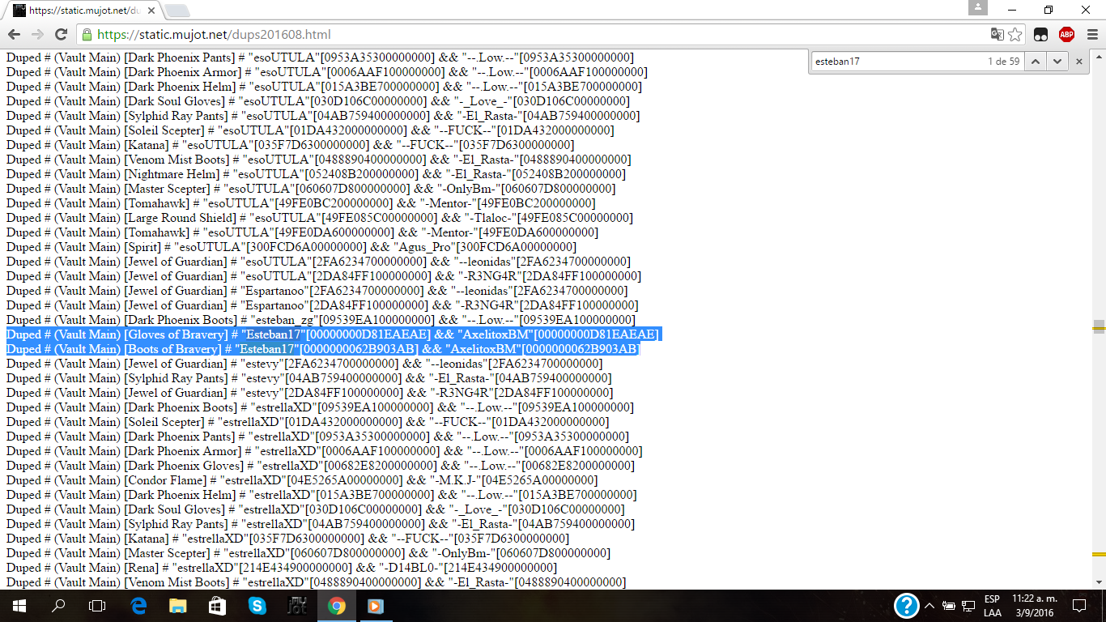Launch File Explorer from taskbar
This screenshot has width=1106, height=622.
pos(178,605)
